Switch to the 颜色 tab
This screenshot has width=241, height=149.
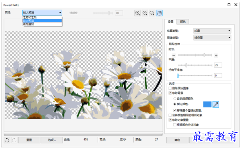pos(183,22)
